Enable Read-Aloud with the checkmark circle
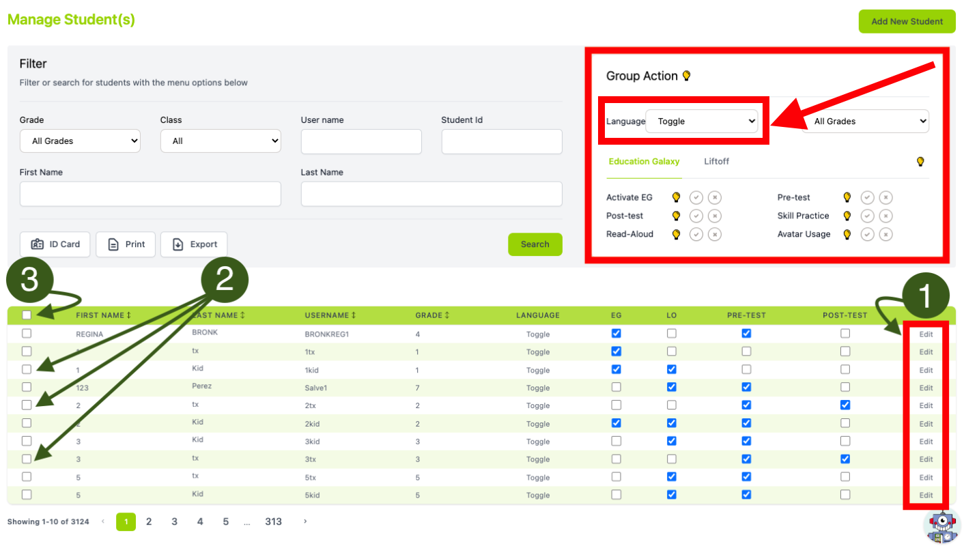This screenshot has width=964, height=546. coord(696,234)
